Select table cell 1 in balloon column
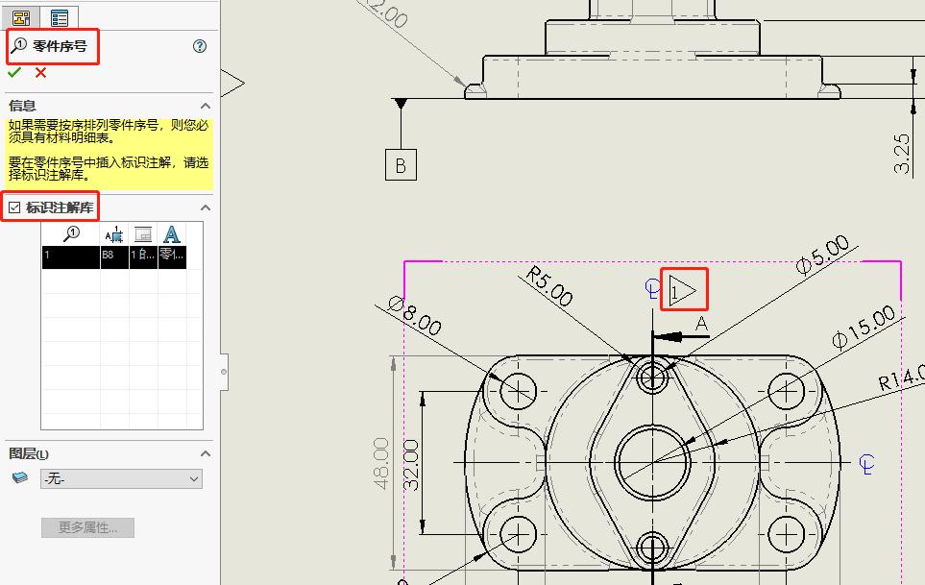925x585 pixels. tap(71, 257)
